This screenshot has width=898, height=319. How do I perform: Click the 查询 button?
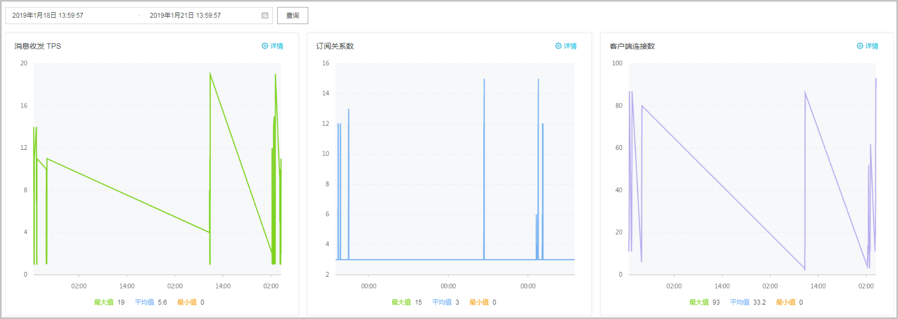coord(293,16)
